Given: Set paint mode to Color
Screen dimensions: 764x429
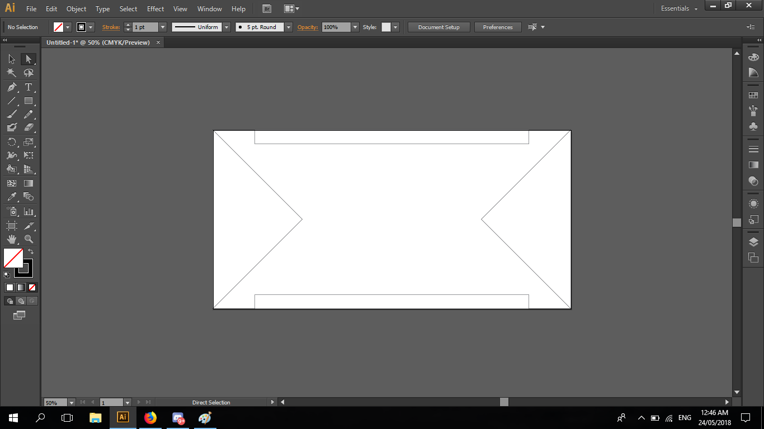Looking at the screenshot, I should point(10,288).
